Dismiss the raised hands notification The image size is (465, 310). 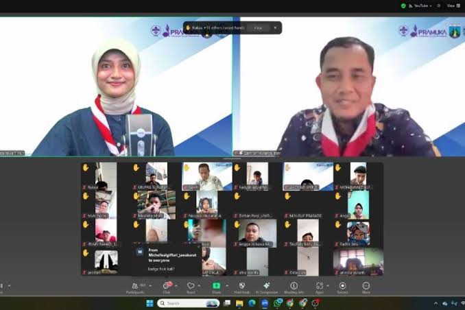[275, 28]
